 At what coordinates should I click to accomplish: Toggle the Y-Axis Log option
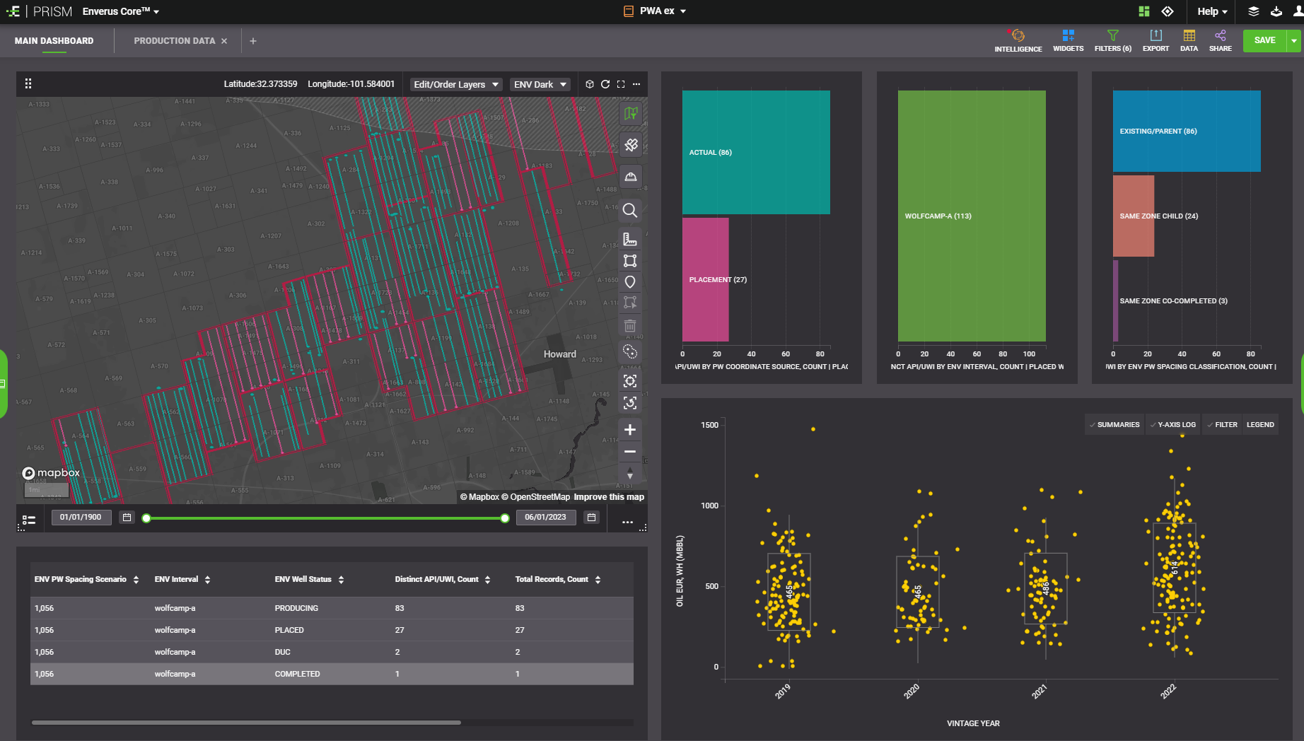pos(1172,425)
